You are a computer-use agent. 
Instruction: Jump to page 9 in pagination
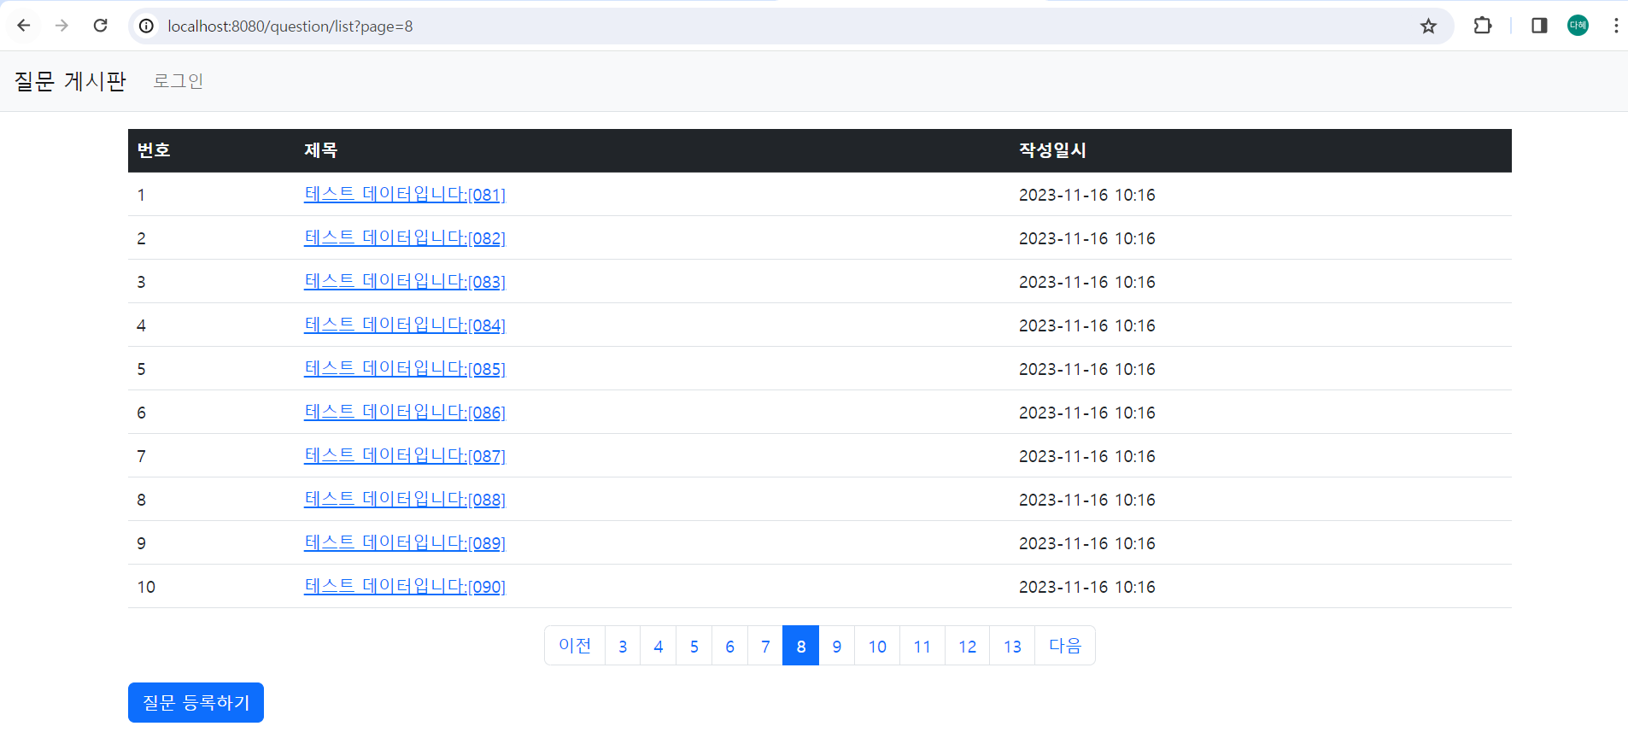point(837,646)
